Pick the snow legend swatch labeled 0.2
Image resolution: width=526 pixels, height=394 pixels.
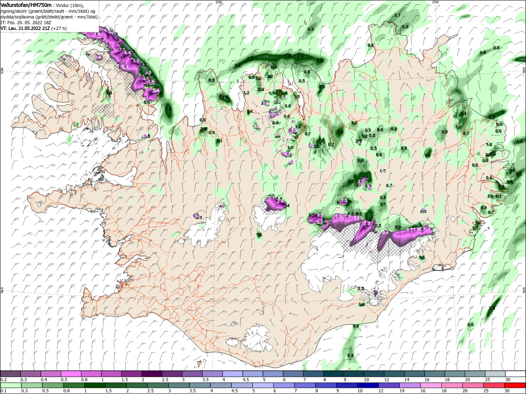pos(10,374)
